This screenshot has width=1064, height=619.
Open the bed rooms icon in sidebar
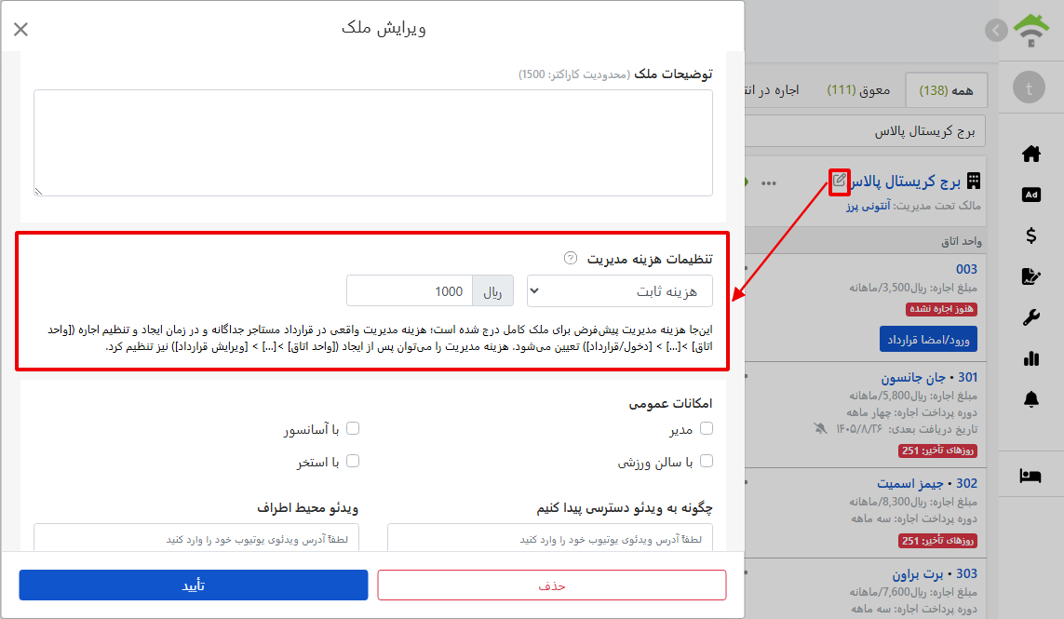(1030, 475)
